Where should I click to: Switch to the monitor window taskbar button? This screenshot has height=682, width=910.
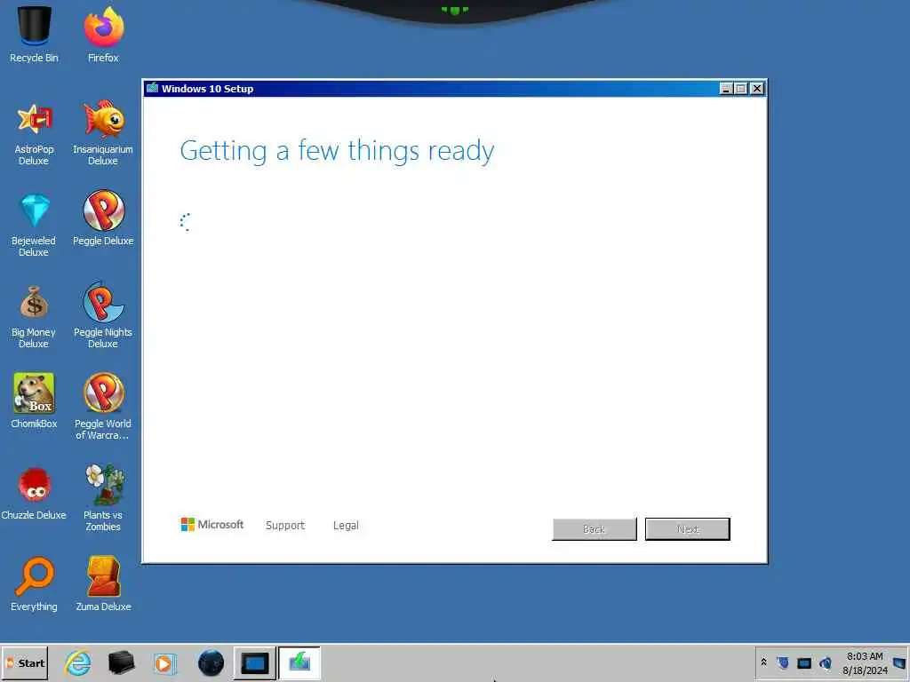(255, 662)
